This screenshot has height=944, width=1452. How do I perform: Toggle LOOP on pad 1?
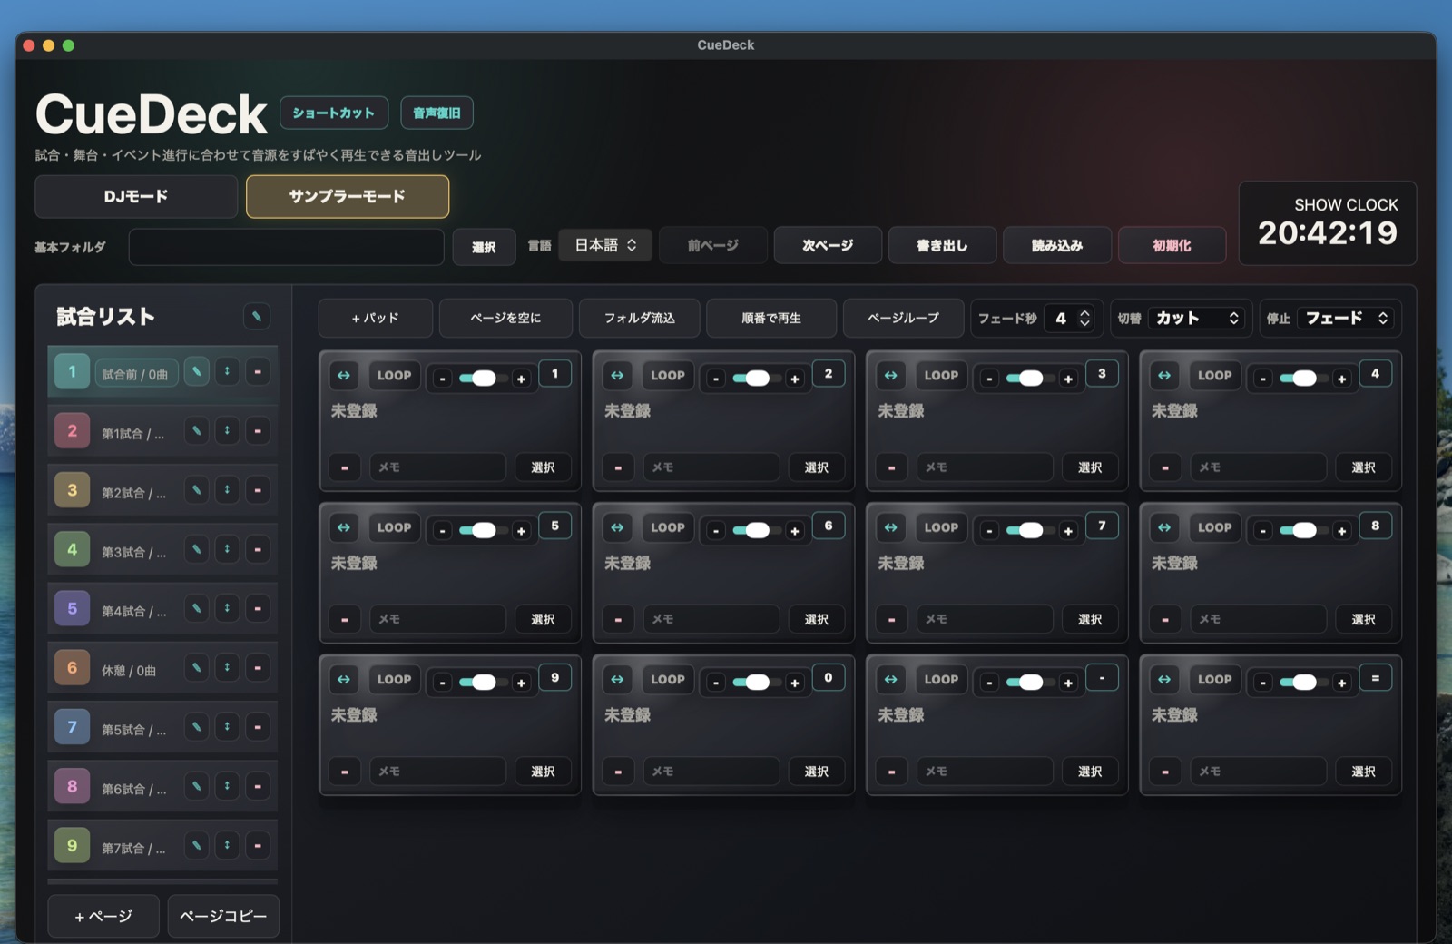(x=395, y=375)
